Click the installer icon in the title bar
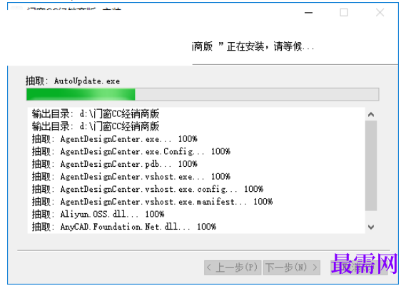Image resolution: width=411 pixels, height=286 pixels. click(x=16, y=8)
